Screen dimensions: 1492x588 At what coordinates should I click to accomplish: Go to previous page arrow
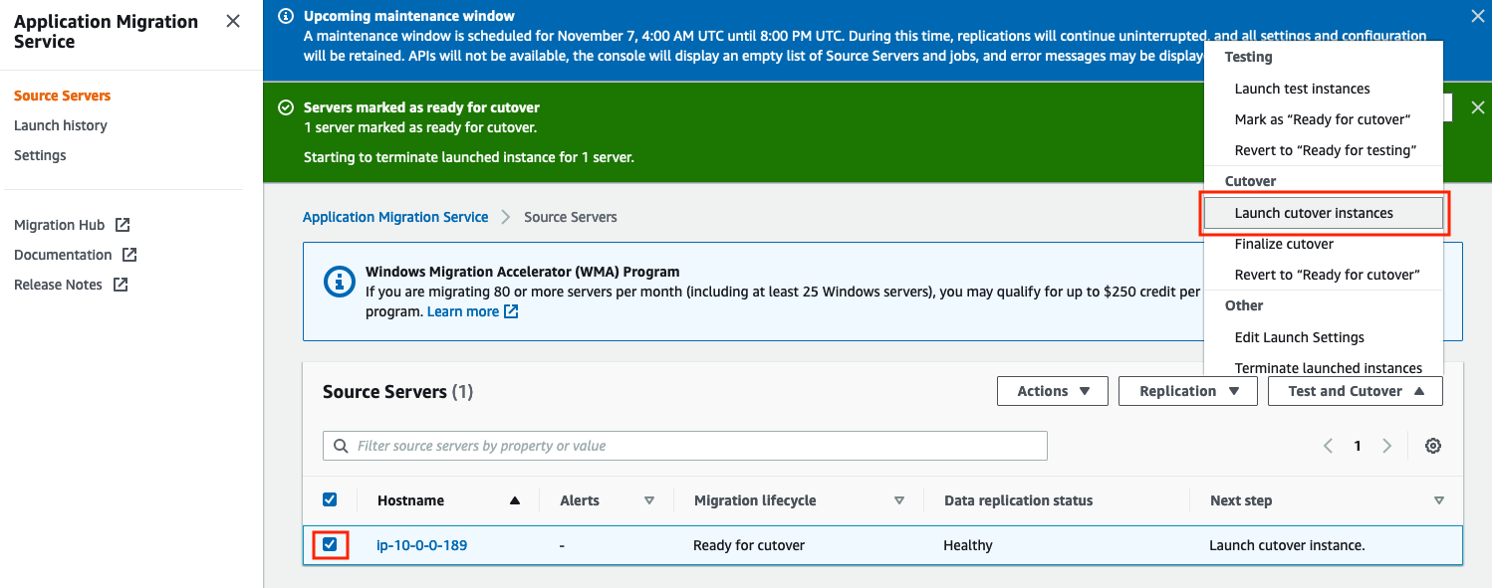[x=1328, y=446]
